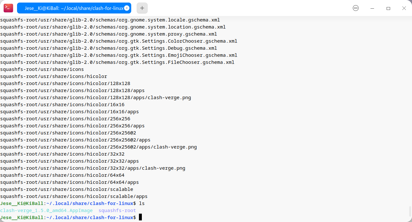Click the 128x128/apps/clash-verge.png path line
Screen dimensions: 412x222
96,98
